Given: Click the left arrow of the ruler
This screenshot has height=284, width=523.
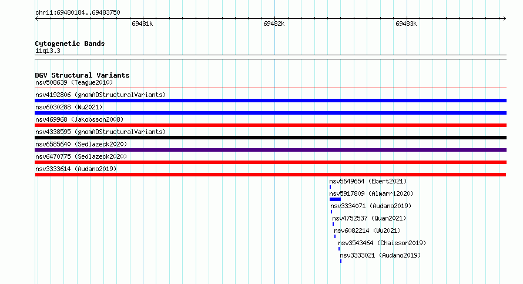Looking at the screenshot, I should (36, 18).
